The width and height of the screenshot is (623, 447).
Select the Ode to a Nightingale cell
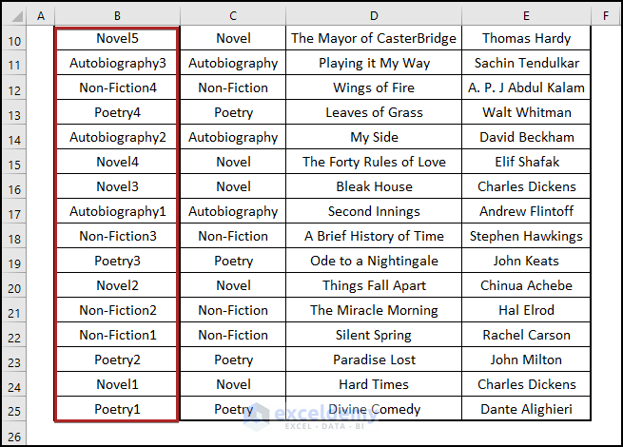(x=374, y=262)
